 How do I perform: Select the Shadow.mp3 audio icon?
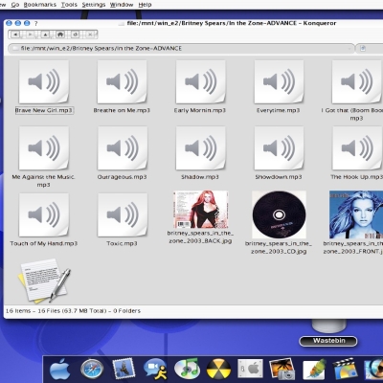(201, 148)
